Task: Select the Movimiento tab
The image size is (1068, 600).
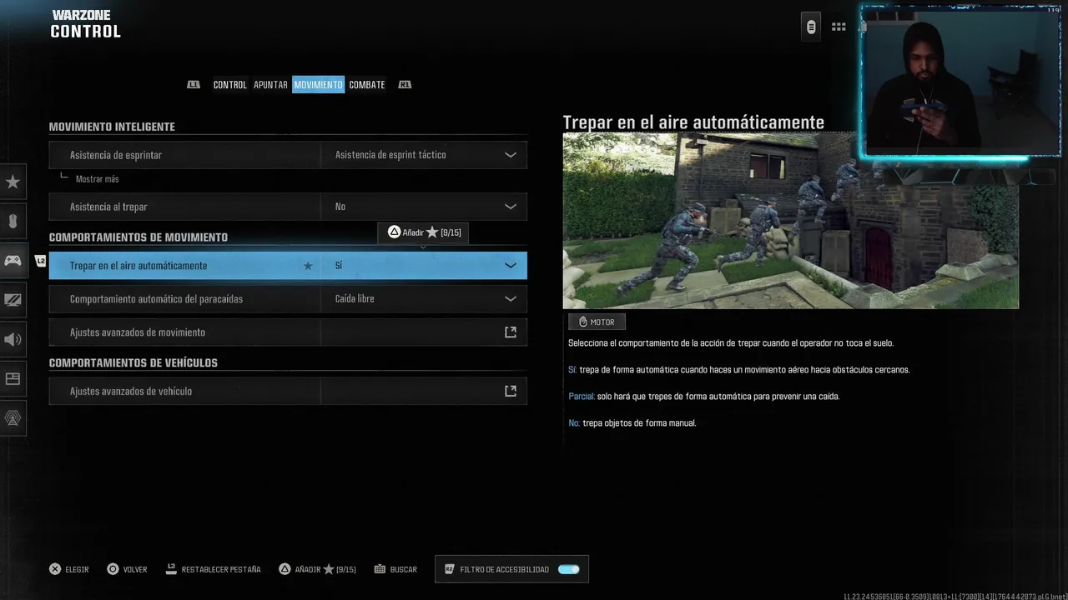Action: pos(318,84)
